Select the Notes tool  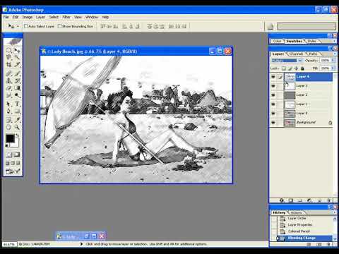pos(8,120)
